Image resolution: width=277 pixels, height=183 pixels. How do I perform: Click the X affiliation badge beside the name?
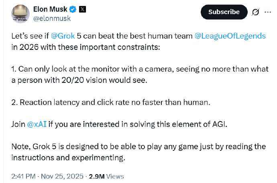click(82, 9)
